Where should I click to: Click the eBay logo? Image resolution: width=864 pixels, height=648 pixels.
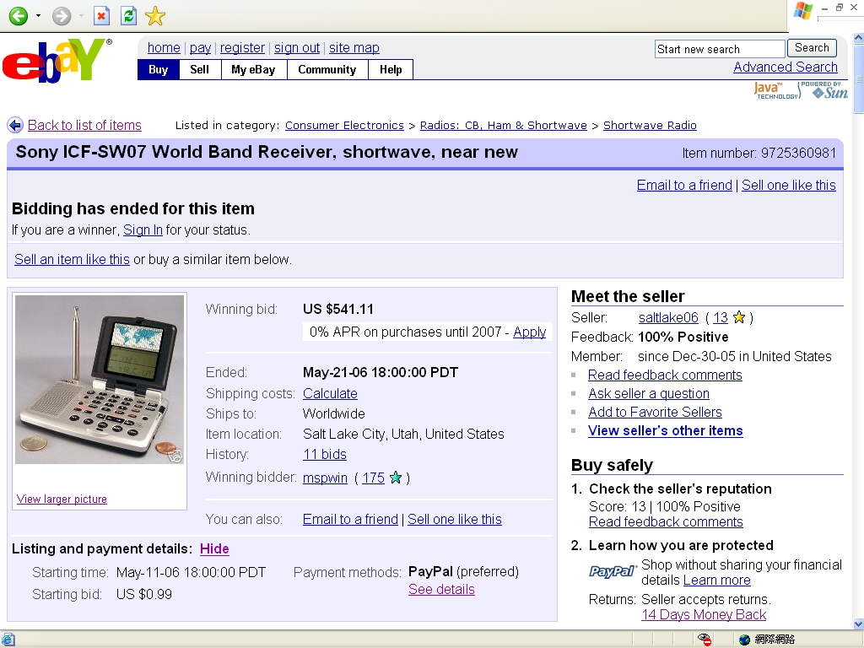tap(57, 62)
